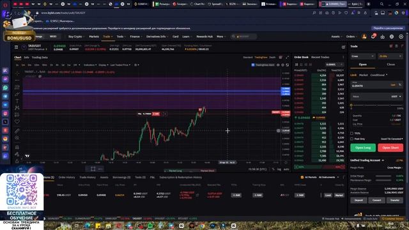Viewport: 409px width, 230px height.
Task: Toggle log scale on chart
Action: click(279, 169)
